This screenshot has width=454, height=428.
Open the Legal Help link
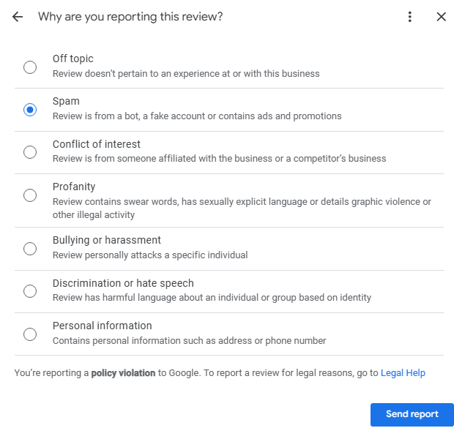403,373
